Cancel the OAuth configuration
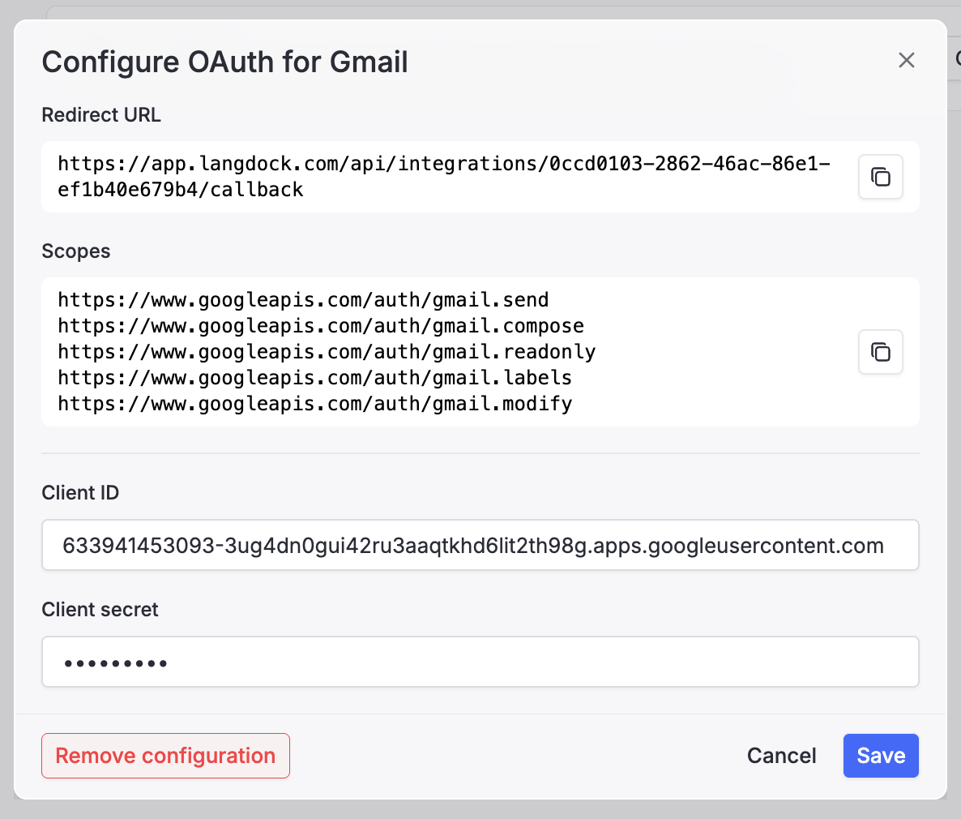Image resolution: width=961 pixels, height=819 pixels. pyautogui.click(x=781, y=756)
